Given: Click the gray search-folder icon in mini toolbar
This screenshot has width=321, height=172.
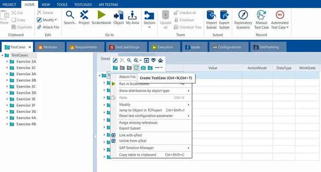Looking at the screenshot, I should [x=129, y=68].
